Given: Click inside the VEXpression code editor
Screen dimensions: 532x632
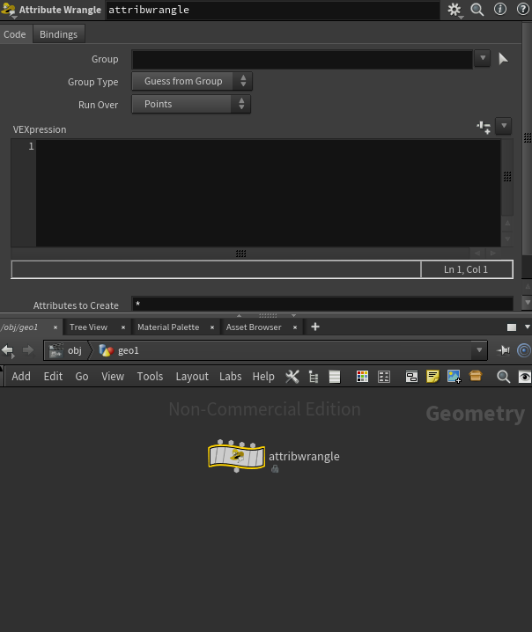Looking at the screenshot, I should click(x=269, y=193).
